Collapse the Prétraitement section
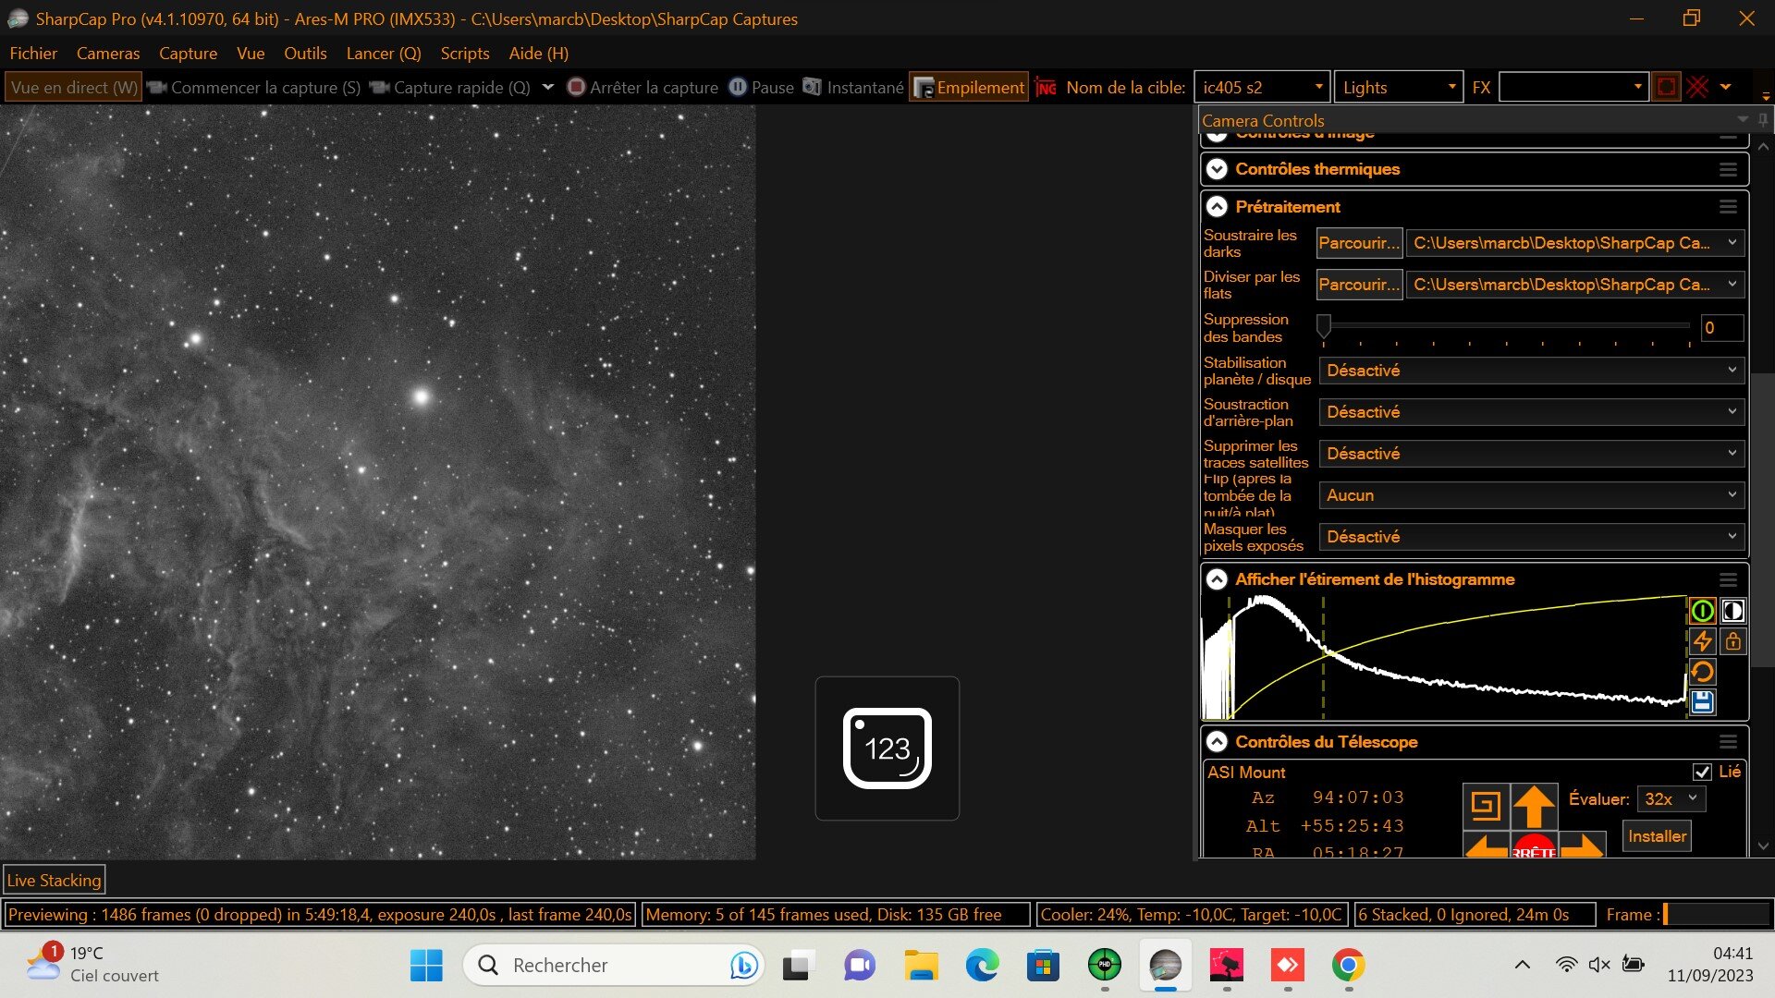This screenshot has width=1775, height=998. [x=1217, y=207]
